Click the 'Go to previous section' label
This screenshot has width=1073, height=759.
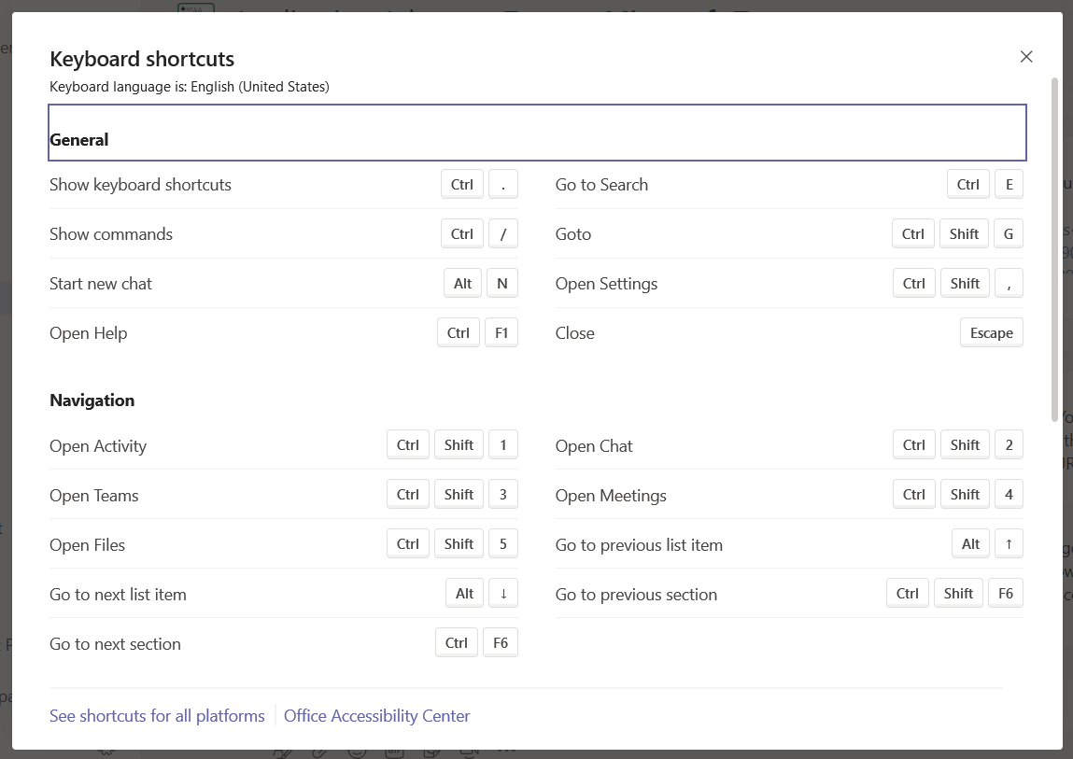tap(636, 595)
